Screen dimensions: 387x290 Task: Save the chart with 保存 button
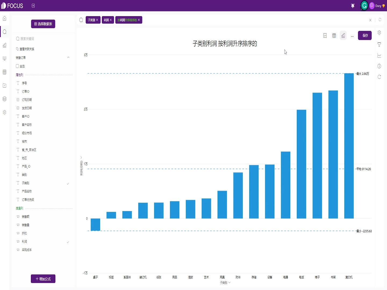tap(365, 35)
